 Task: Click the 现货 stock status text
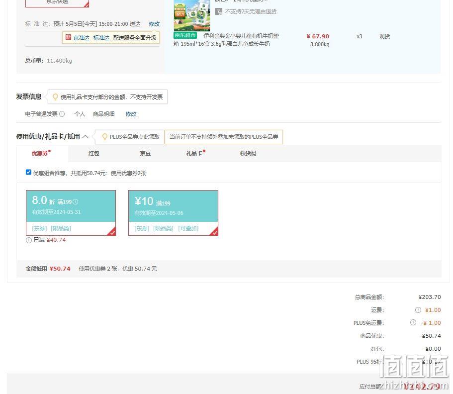click(384, 36)
